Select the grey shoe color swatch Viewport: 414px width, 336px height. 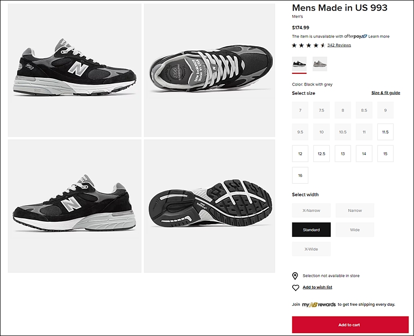point(320,64)
